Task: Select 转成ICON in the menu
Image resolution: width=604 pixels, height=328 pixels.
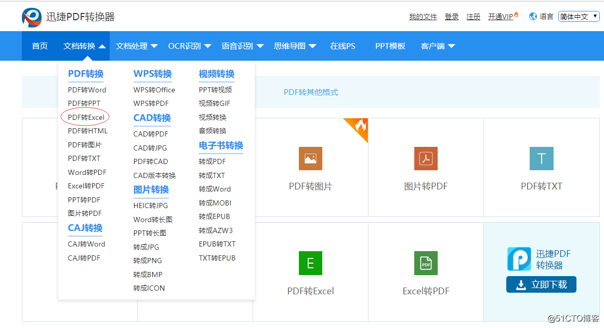Action: coord(149,289)
